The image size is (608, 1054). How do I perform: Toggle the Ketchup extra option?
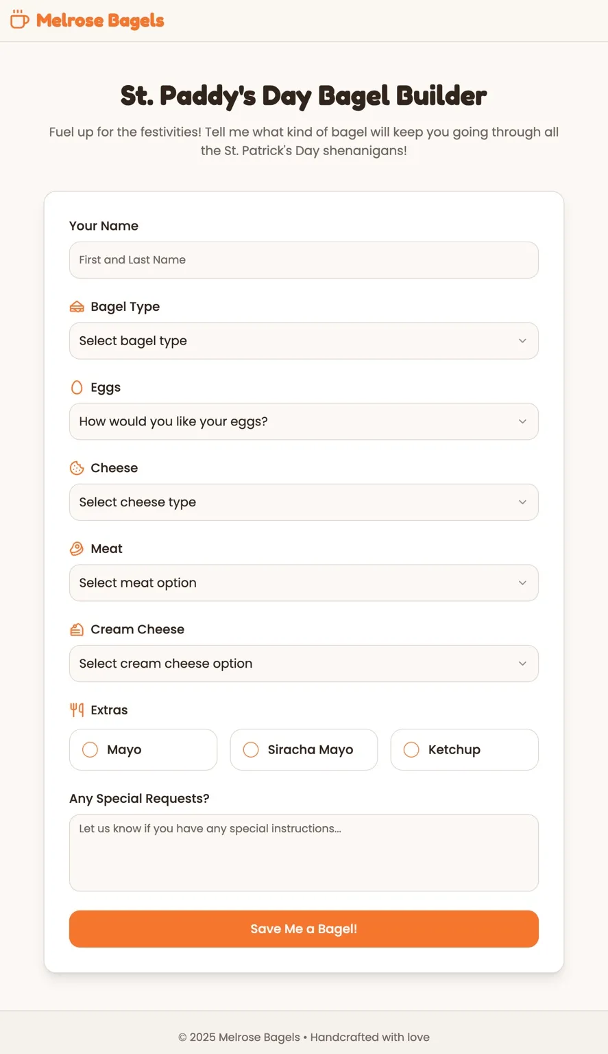(x=465, y=749)
